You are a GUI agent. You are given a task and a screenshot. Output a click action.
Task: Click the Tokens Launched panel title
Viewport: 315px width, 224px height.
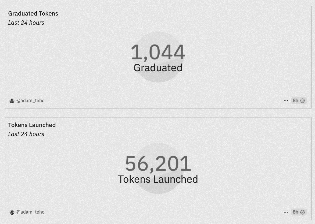[x=32, y=125]
